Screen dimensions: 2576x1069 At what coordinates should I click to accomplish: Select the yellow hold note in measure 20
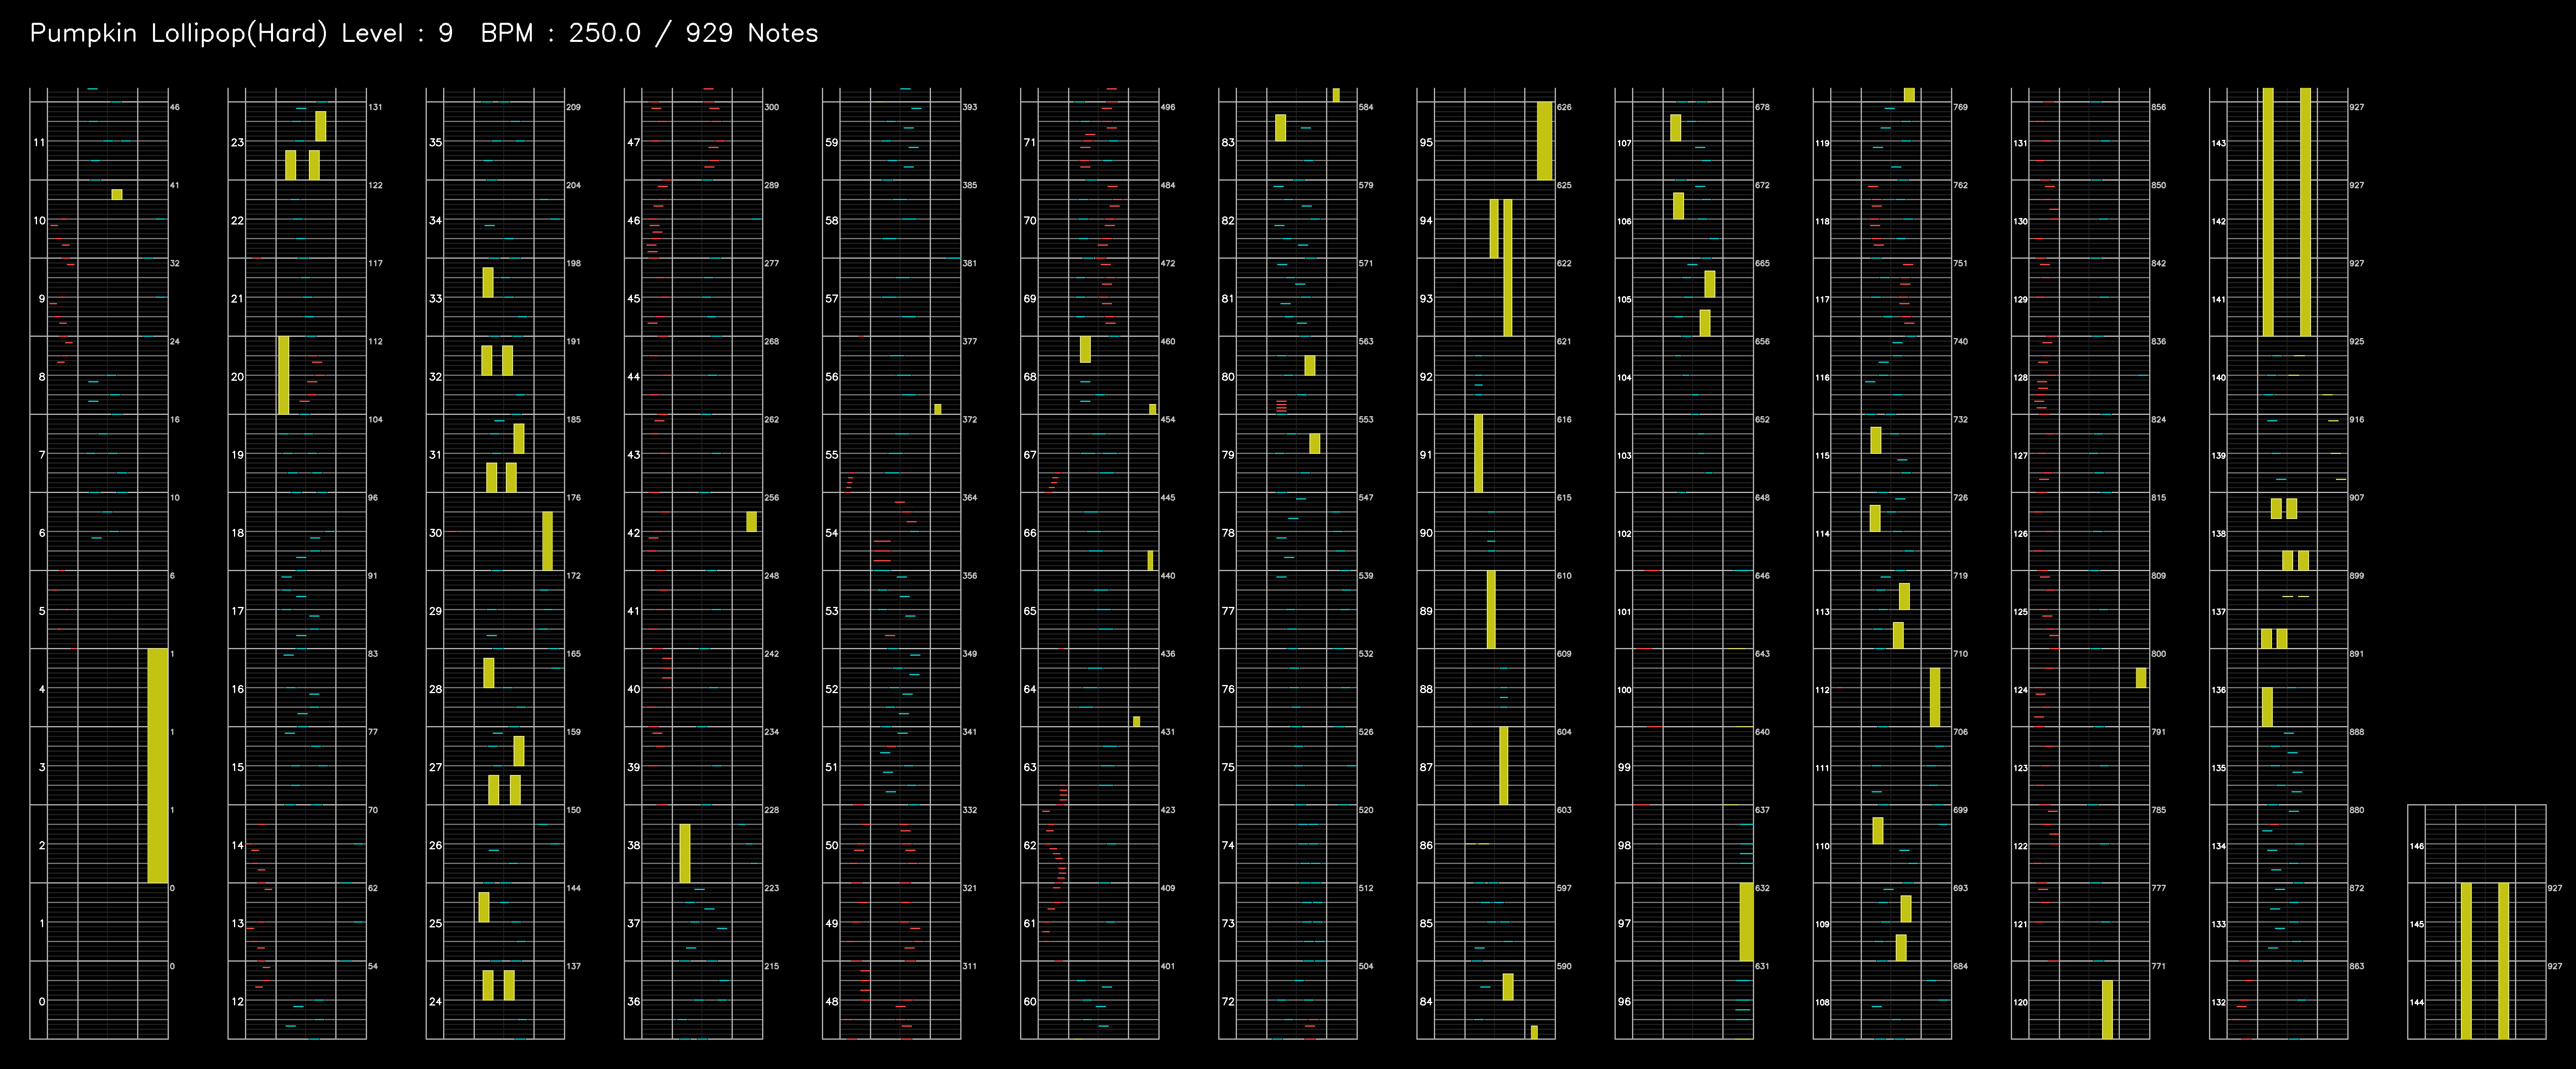[x=284, y=375]
